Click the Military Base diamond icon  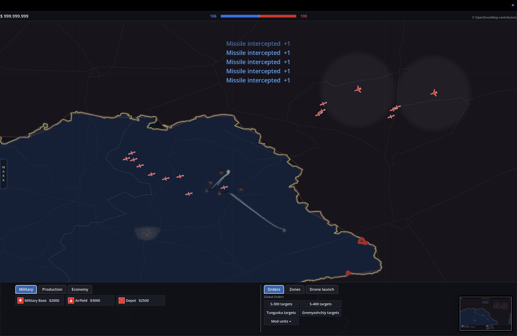pyautogui.click(x=21, y=301)
